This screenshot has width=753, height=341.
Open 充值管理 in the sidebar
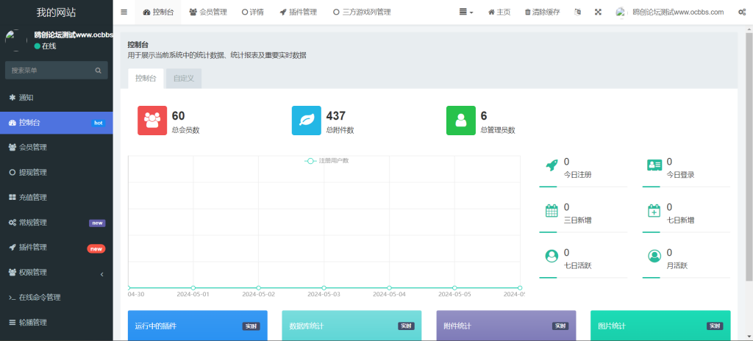[56, 198]
